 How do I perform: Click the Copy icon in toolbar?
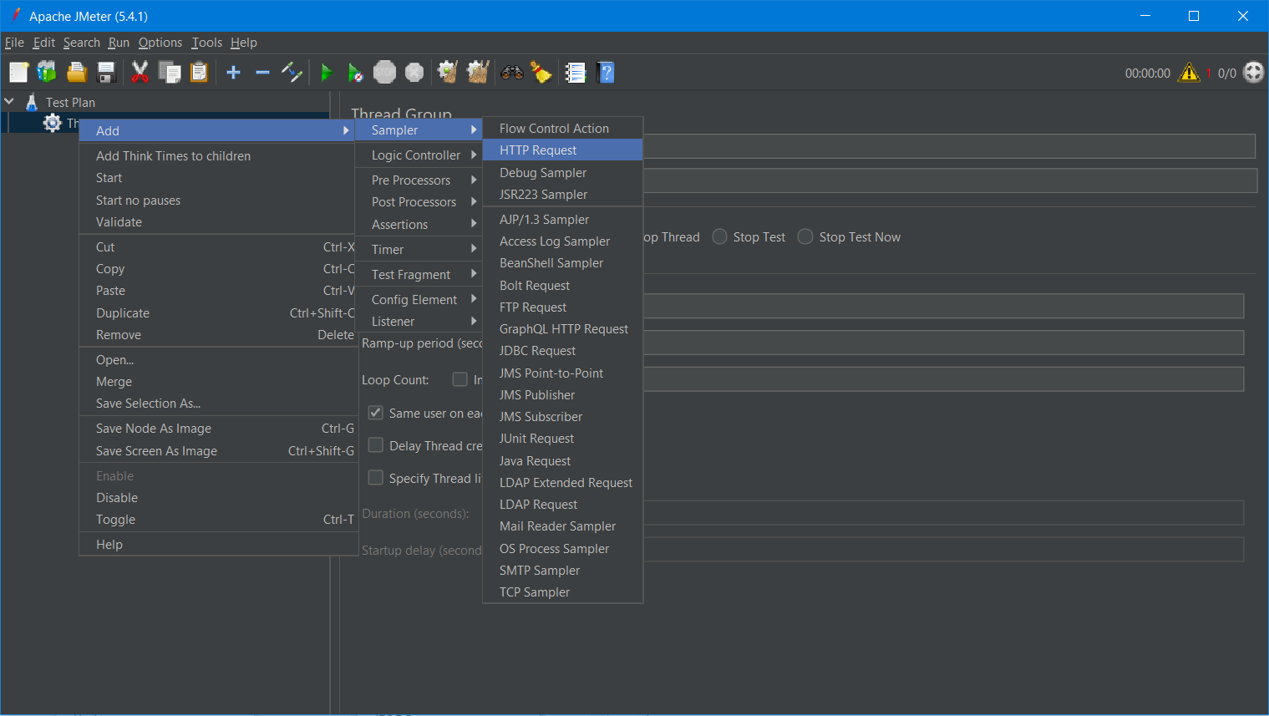tap(170, 73)
